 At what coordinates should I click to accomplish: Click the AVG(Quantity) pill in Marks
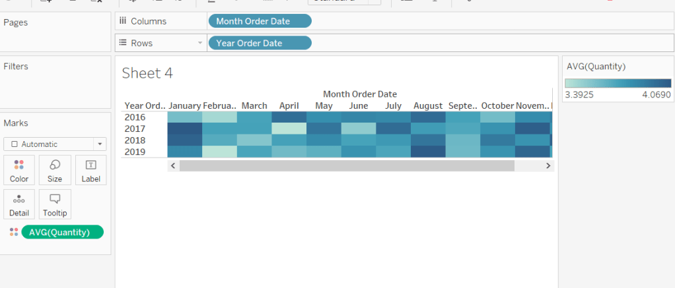tap(63, 232)
